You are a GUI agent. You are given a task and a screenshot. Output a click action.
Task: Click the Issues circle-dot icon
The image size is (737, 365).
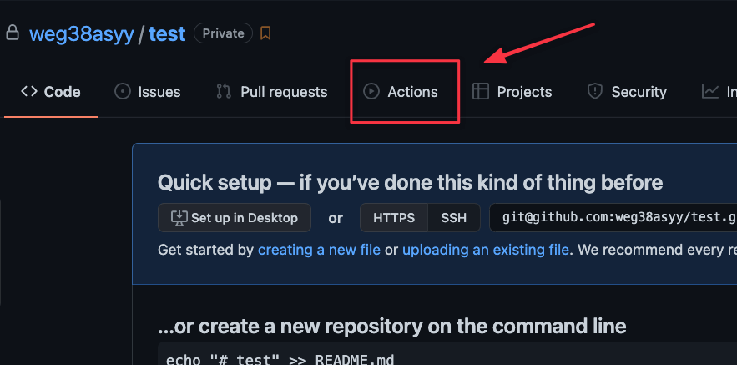tap(123, 92)
